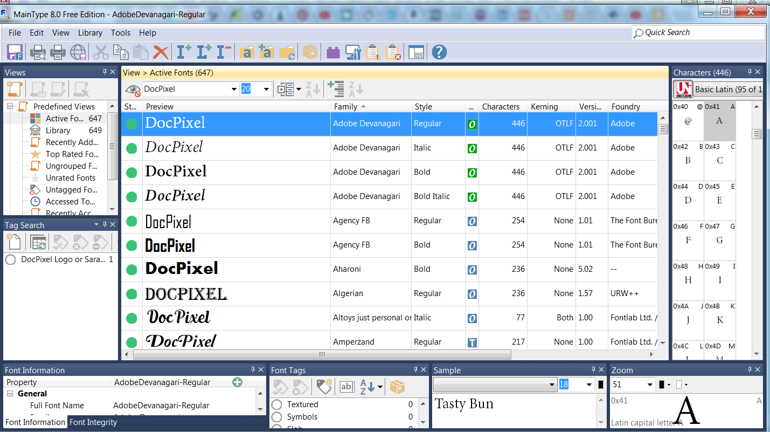Click the cardboard box package icon in the main toolbar
This screenshot has width=770, height=432.
[310, 52]
